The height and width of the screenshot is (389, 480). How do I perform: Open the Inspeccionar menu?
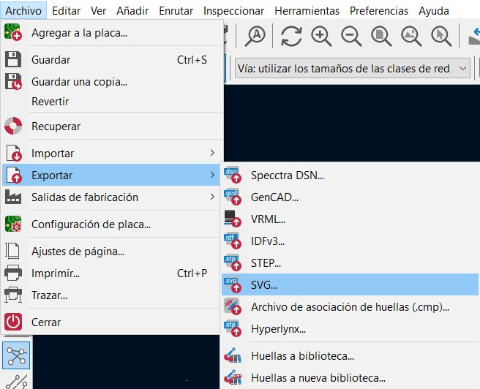[233, 11]
